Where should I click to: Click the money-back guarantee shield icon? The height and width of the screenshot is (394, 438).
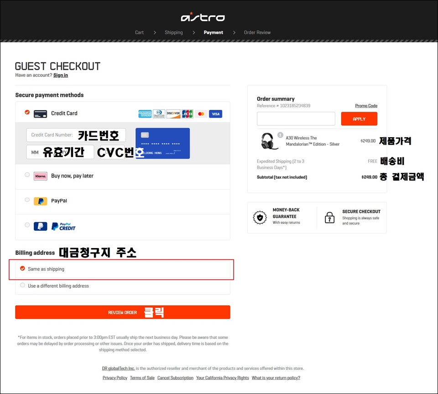pyautogui.click(x=260, y=218)
